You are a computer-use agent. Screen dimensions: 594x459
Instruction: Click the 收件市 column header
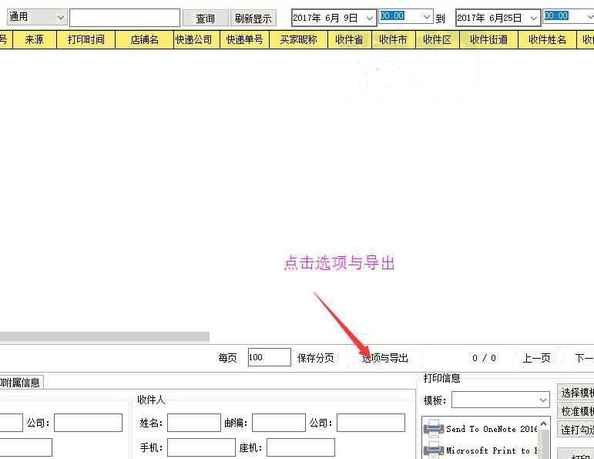394,39
